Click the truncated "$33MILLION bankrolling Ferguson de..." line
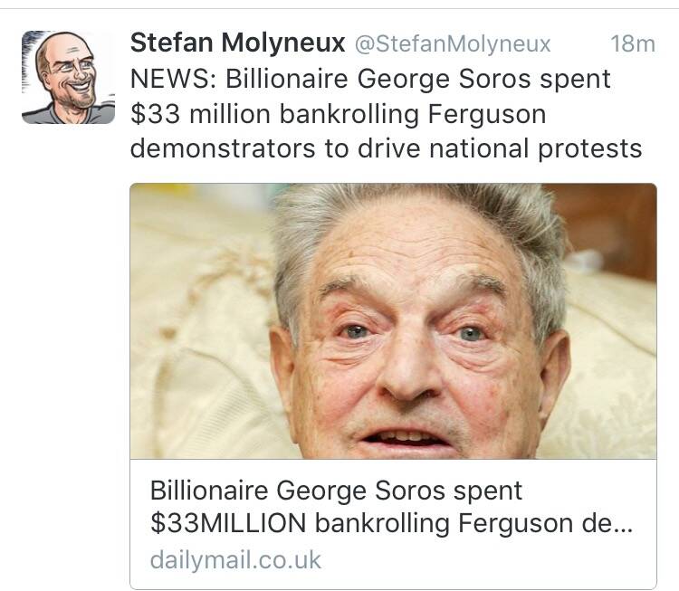Viewport: 679px width, 591px height. tap(391, 524)
